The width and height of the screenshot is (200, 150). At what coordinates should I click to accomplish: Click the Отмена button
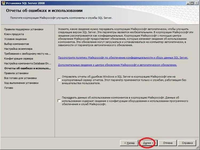[168, 143]
